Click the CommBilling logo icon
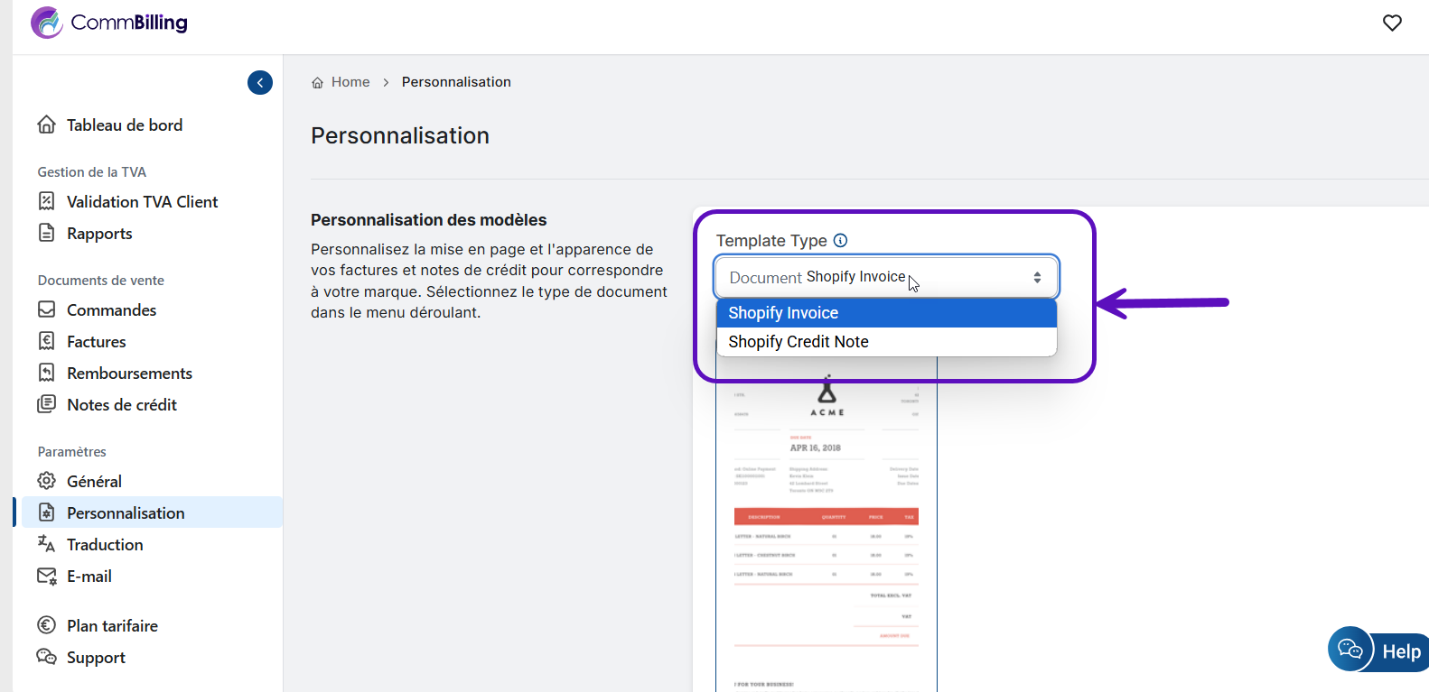This screenshot has height=692, width=1429. (x=47, y=23)
